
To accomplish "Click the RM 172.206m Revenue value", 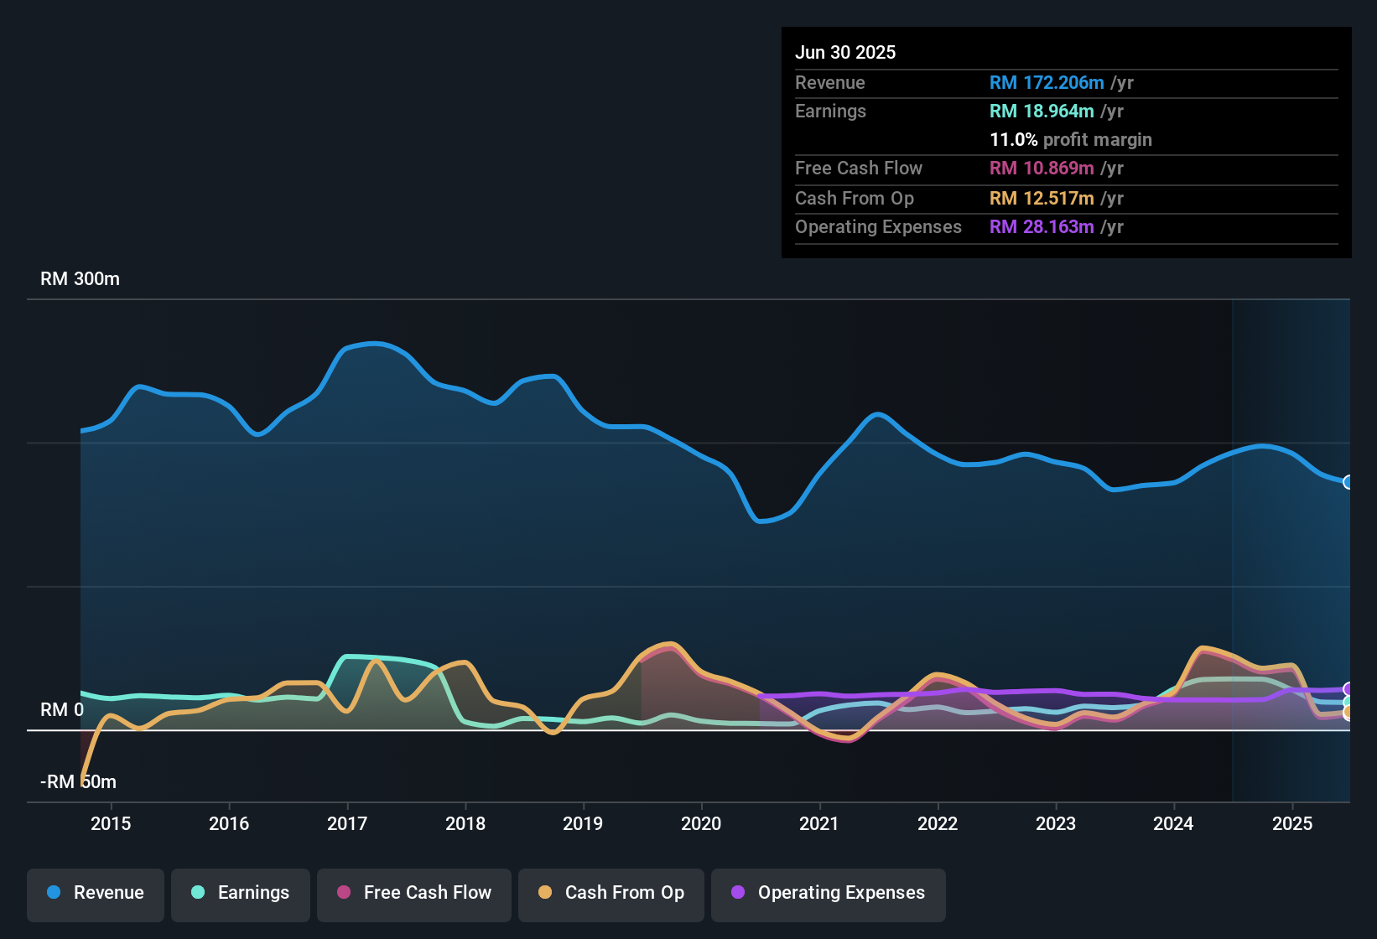I will 1047,82.
